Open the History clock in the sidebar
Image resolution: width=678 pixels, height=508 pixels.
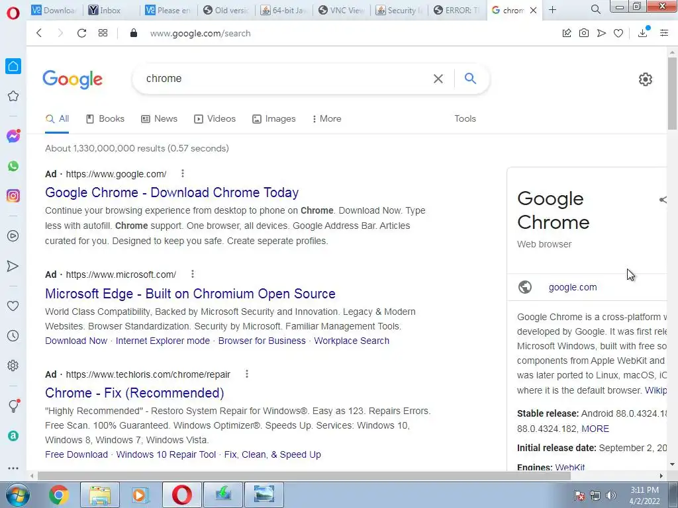click(13, 335)
